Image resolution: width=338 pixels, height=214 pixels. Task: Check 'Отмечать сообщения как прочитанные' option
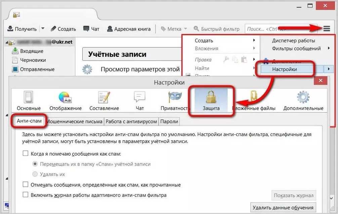coord(25,184)
